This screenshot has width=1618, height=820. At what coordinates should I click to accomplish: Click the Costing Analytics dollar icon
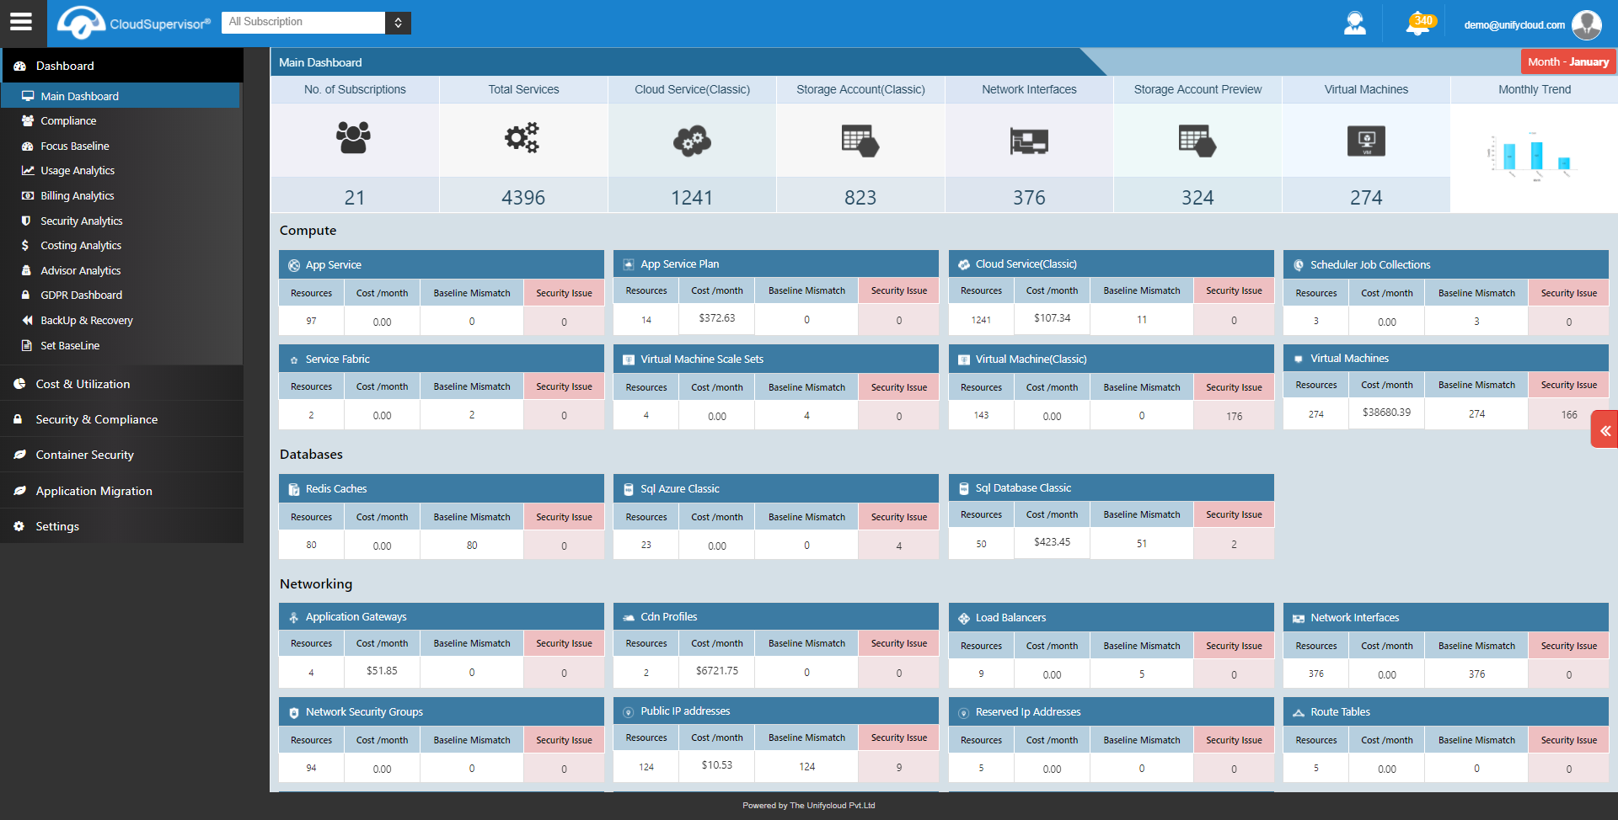click(x=25, y=245)
